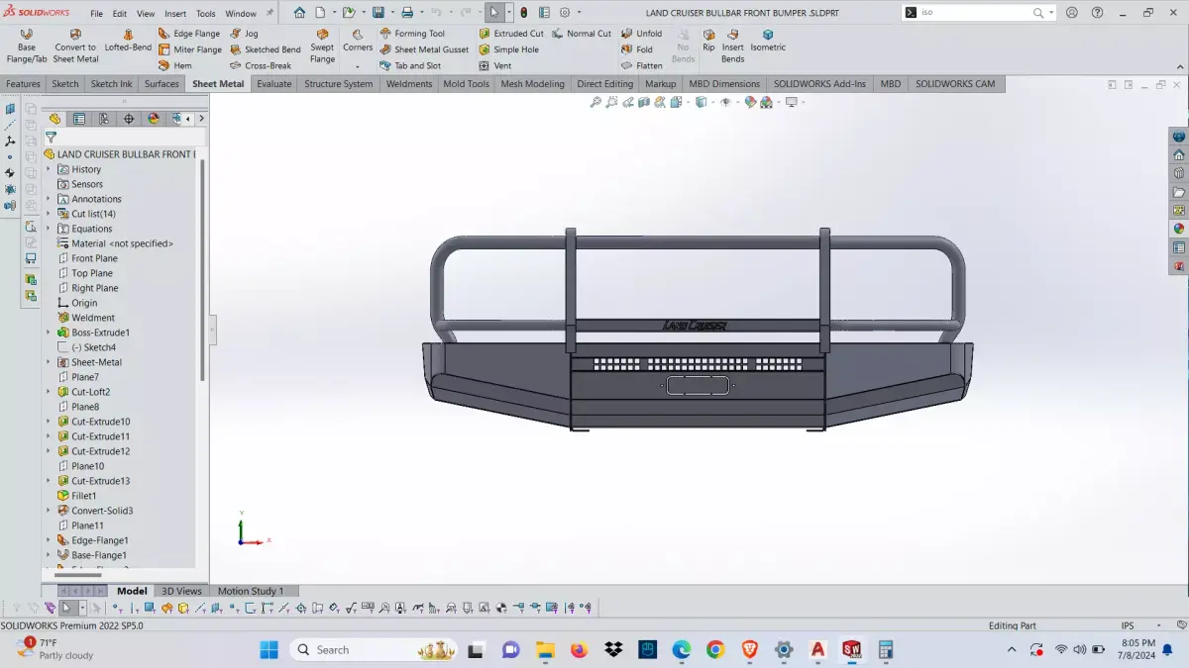Image resolution: width=1189 pixels, height=668 pixels.
Task: Click the Unfold command
Action: [x=642, y=34]
